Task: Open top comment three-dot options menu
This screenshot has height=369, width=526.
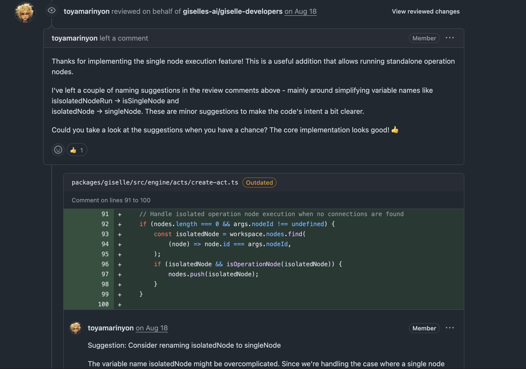Action: pos(450,38)
